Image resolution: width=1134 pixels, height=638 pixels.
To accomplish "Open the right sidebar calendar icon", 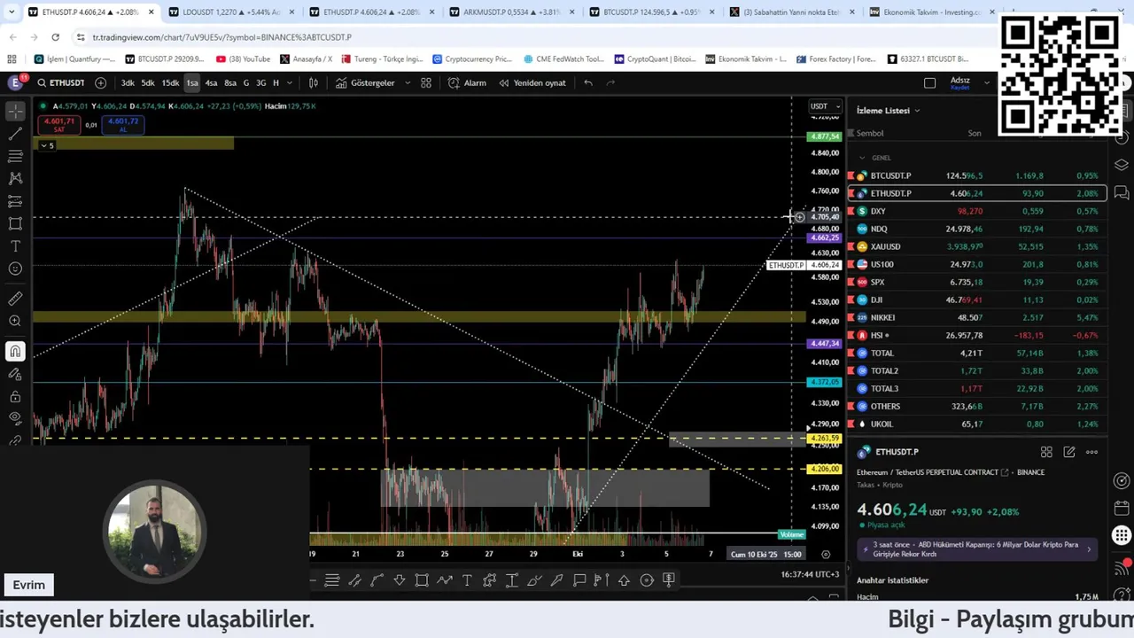I will [x=1122, y=508].
